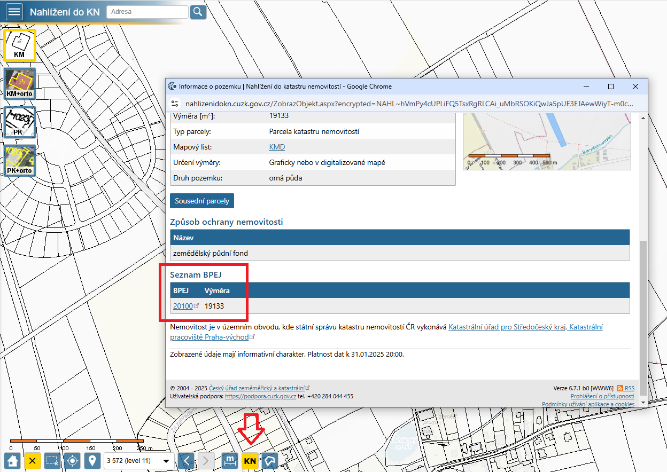
Task: Activate the rectangle selection tool
Action: tap(52, 460)
